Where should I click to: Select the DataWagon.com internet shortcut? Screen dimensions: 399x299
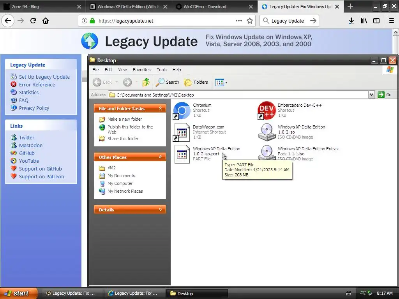[182, 132]
